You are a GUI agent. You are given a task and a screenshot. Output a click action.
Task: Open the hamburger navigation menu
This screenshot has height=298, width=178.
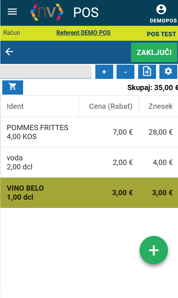[12, 12]
